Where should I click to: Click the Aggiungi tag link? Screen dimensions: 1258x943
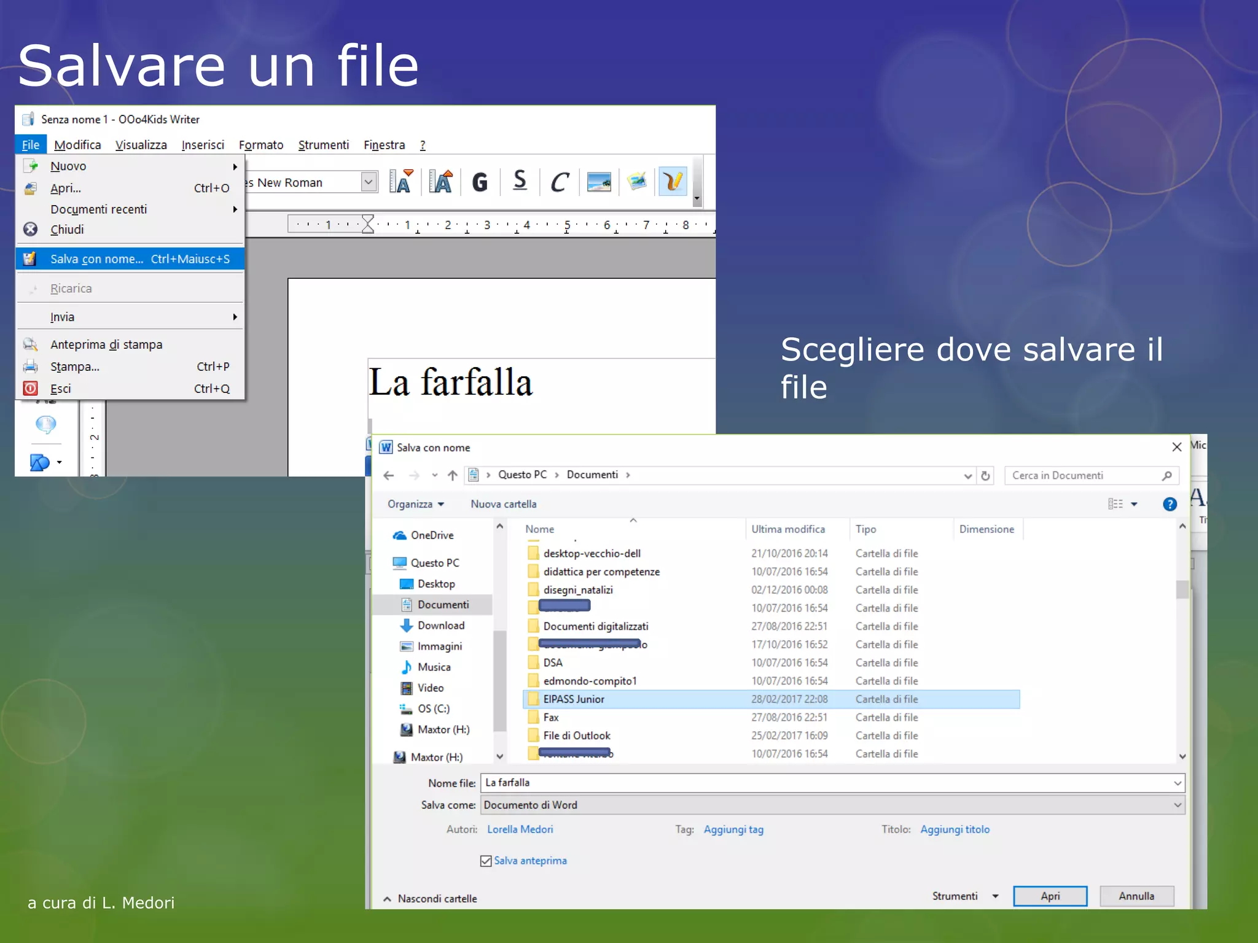[733, 829]
